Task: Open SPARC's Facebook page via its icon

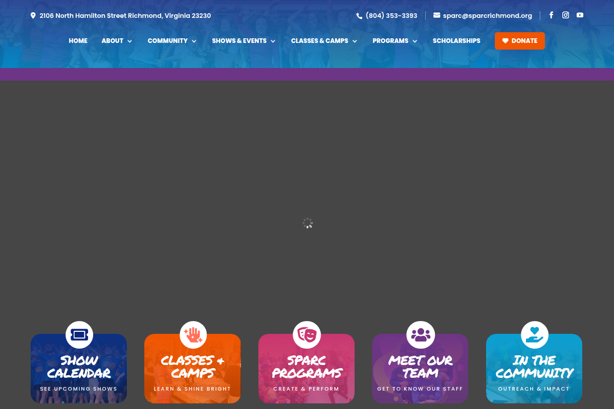Action: 551,15
